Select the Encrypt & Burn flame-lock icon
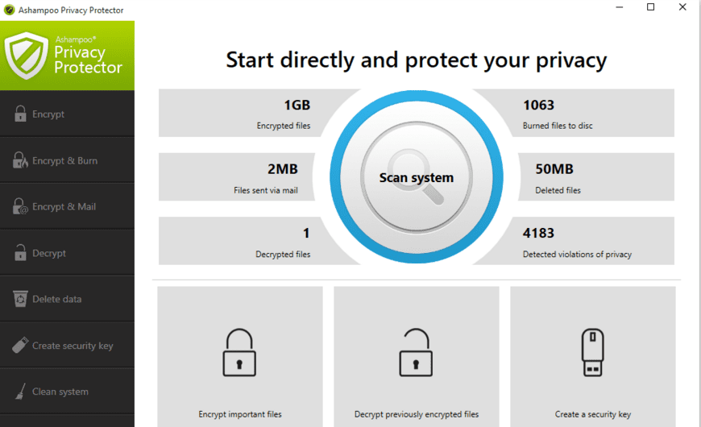The height and width of the screenshot is (427, 701). [20, 160]
